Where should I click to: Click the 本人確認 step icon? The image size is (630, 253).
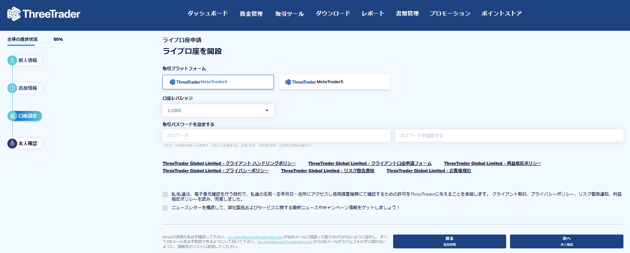(12, 144)
